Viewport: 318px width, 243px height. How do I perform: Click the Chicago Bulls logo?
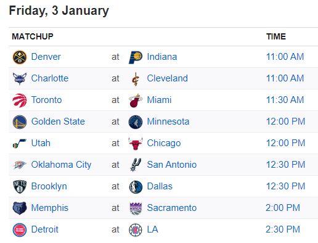coord(136,144)
